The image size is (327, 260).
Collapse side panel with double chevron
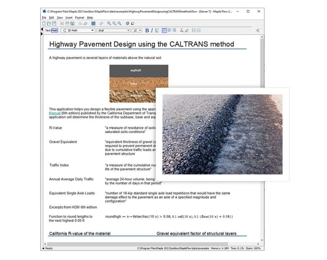click(258, 30)
